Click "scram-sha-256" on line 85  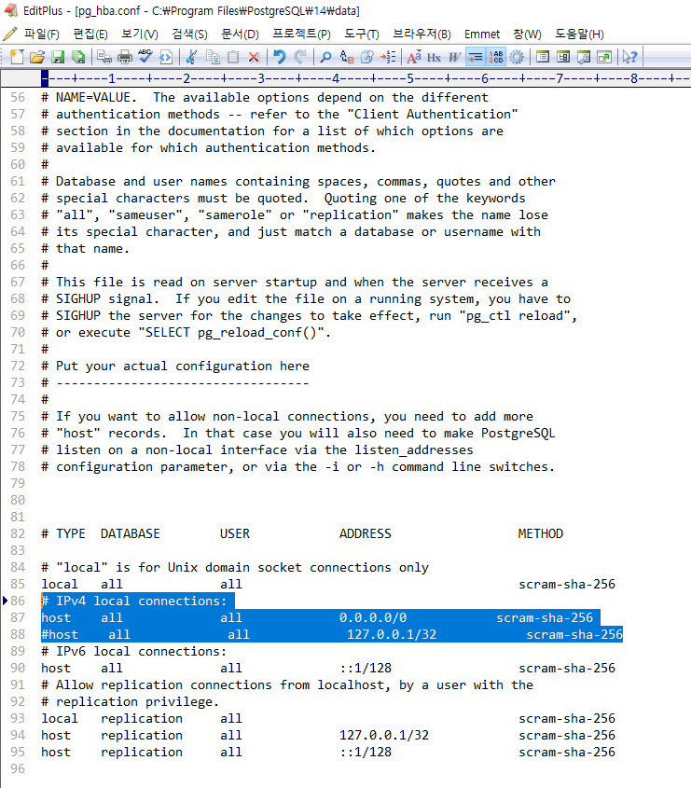tap(567, 585)
